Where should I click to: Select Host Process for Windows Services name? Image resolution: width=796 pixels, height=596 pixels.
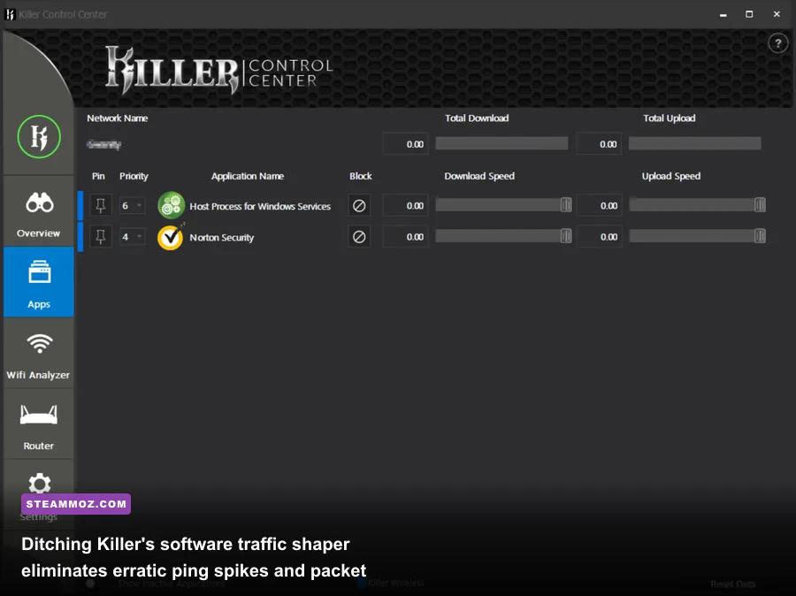tap(260, 206)
